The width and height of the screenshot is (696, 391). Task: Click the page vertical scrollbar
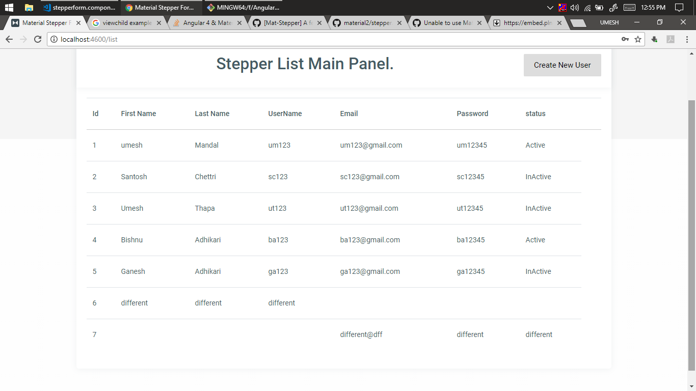(691, 235)
